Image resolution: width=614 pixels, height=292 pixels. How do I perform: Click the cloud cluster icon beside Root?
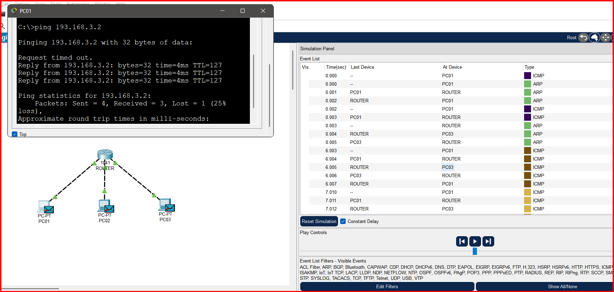[x=595, y=37]
